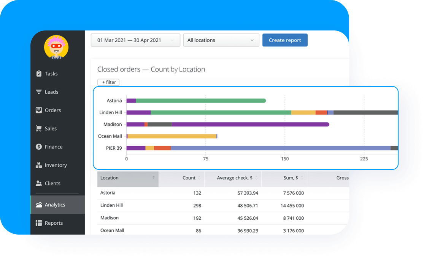Image resolution: width=429 pixels, height=262 pixels.
Task: Open the user avatar at sidebar top
Action: coord(56,47)
